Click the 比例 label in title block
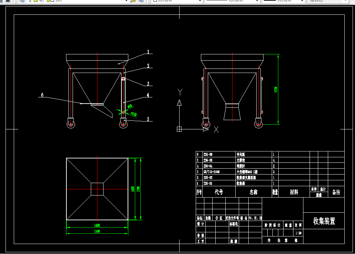 (x=298, y=225)
